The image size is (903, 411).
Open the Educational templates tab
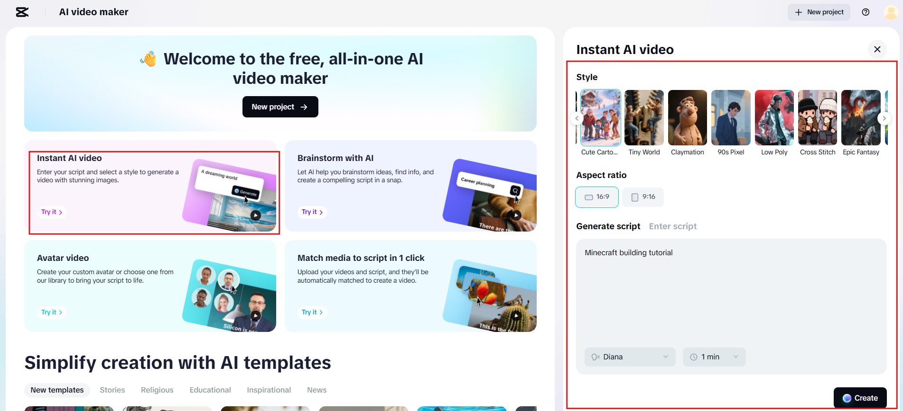pyautogui.click(x=210, y=390)
